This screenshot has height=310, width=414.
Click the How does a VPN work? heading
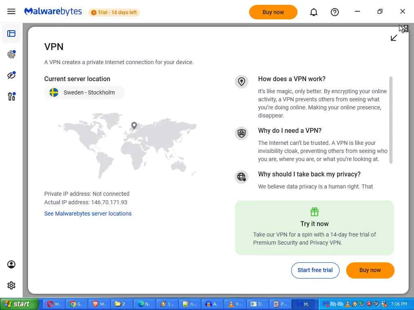[x=291, y=79]
